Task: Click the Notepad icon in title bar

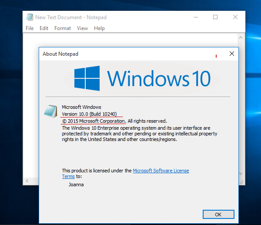Action: click(x=30, y=17)
